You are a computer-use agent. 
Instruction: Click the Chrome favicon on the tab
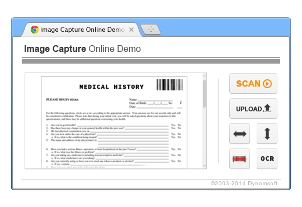(x=35, y=30)
